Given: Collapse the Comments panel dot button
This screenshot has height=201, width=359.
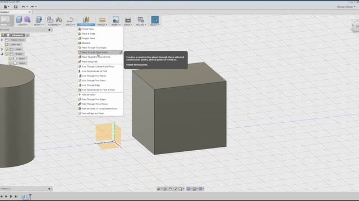Looking at the screenshot, I should [49, 189].
